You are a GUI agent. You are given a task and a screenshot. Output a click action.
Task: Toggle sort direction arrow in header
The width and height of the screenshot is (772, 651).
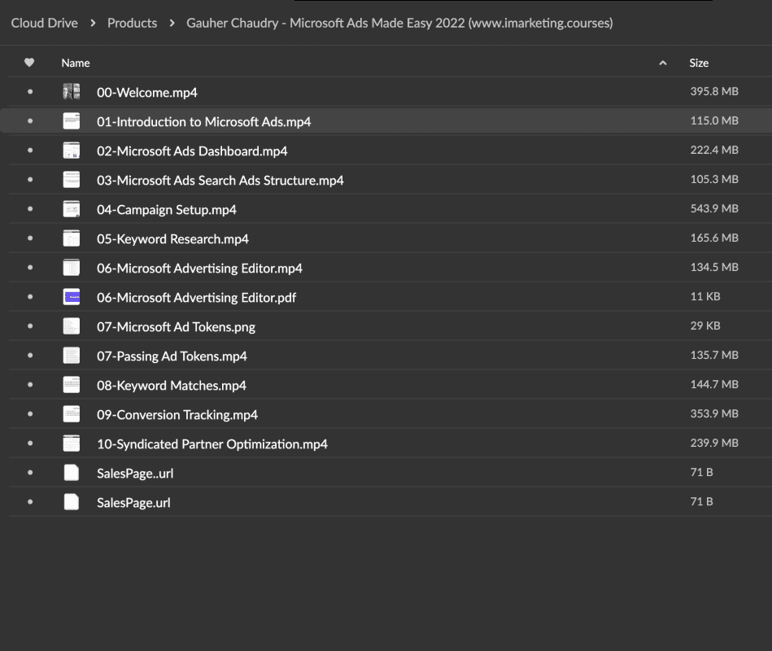point(663,63)
